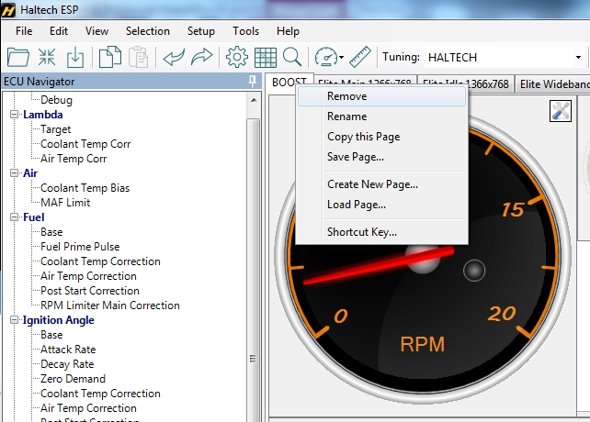Image resolution: width=590 pixels, height=422 pixels.
Task: Click the ruler toolbar icon
Action: point(359,57)
